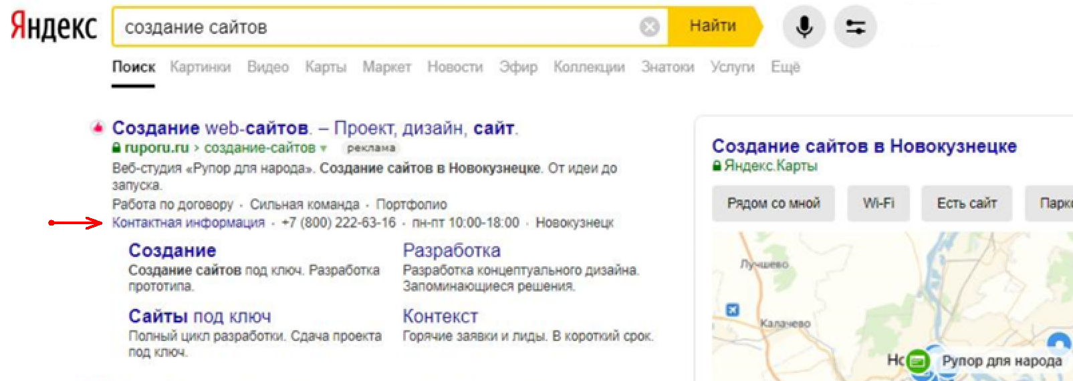1073x381 pixels.
Task: Open the Услуги tab
Action: (733, 67)
